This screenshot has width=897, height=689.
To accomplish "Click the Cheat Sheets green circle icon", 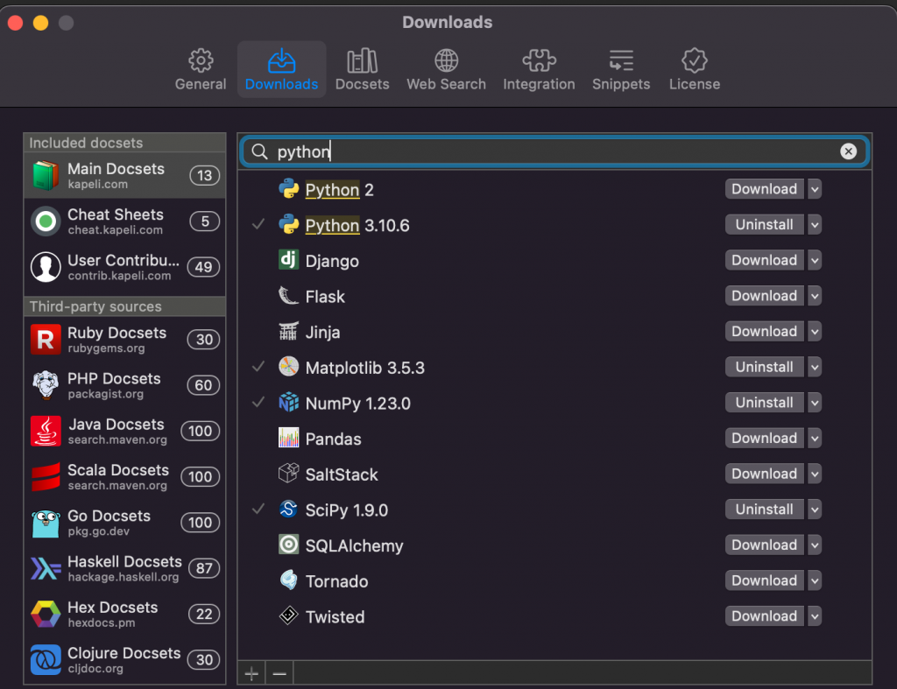I will [46, 221].
